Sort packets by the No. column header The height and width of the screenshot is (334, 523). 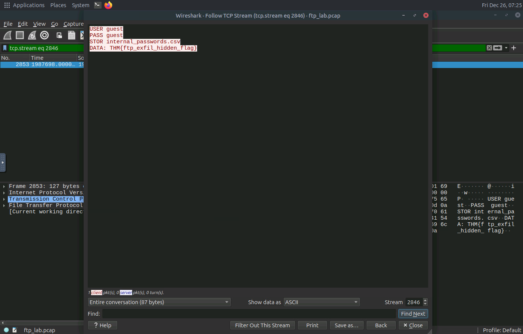click(x=15, y=58)
